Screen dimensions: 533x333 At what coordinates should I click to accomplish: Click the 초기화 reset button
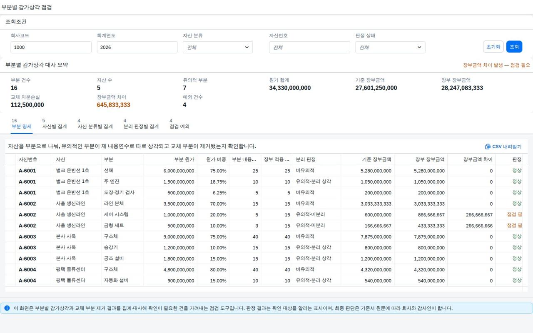(x=493, y=47)
